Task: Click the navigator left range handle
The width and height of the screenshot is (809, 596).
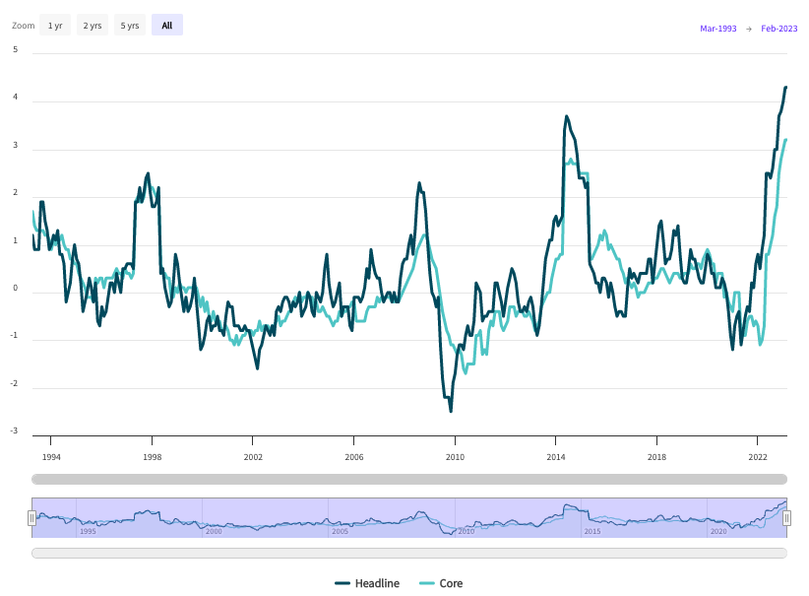Action: click(x=31, y=518)
